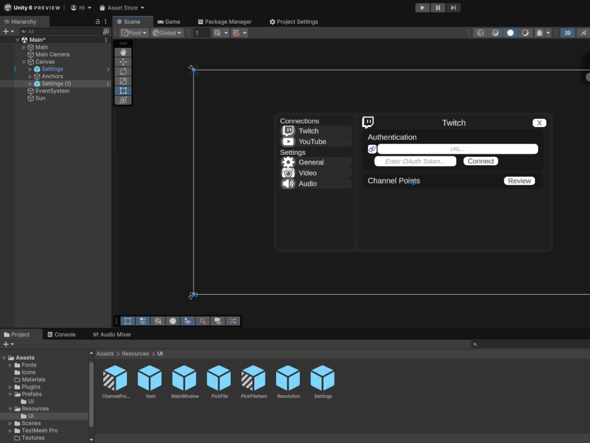The height and width of the screenshot is (443, 590).
Task: Select General in Settings list
Action: pyautogui.click(x=316, y=162)
